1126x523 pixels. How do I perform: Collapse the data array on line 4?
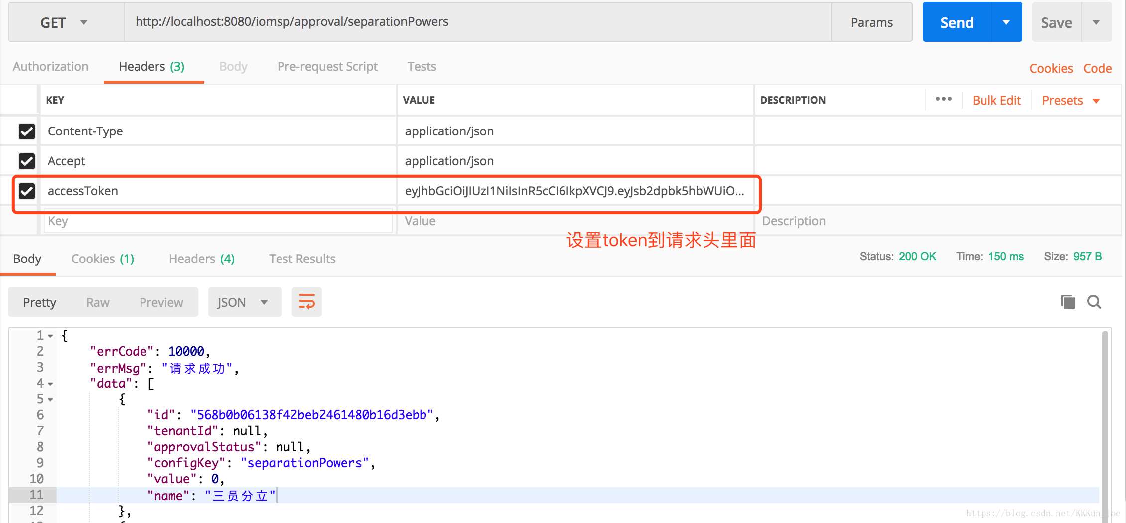(50, 384)
